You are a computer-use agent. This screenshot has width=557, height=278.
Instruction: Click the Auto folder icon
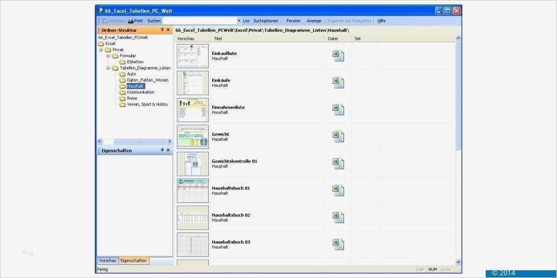(x=122, y=74)
